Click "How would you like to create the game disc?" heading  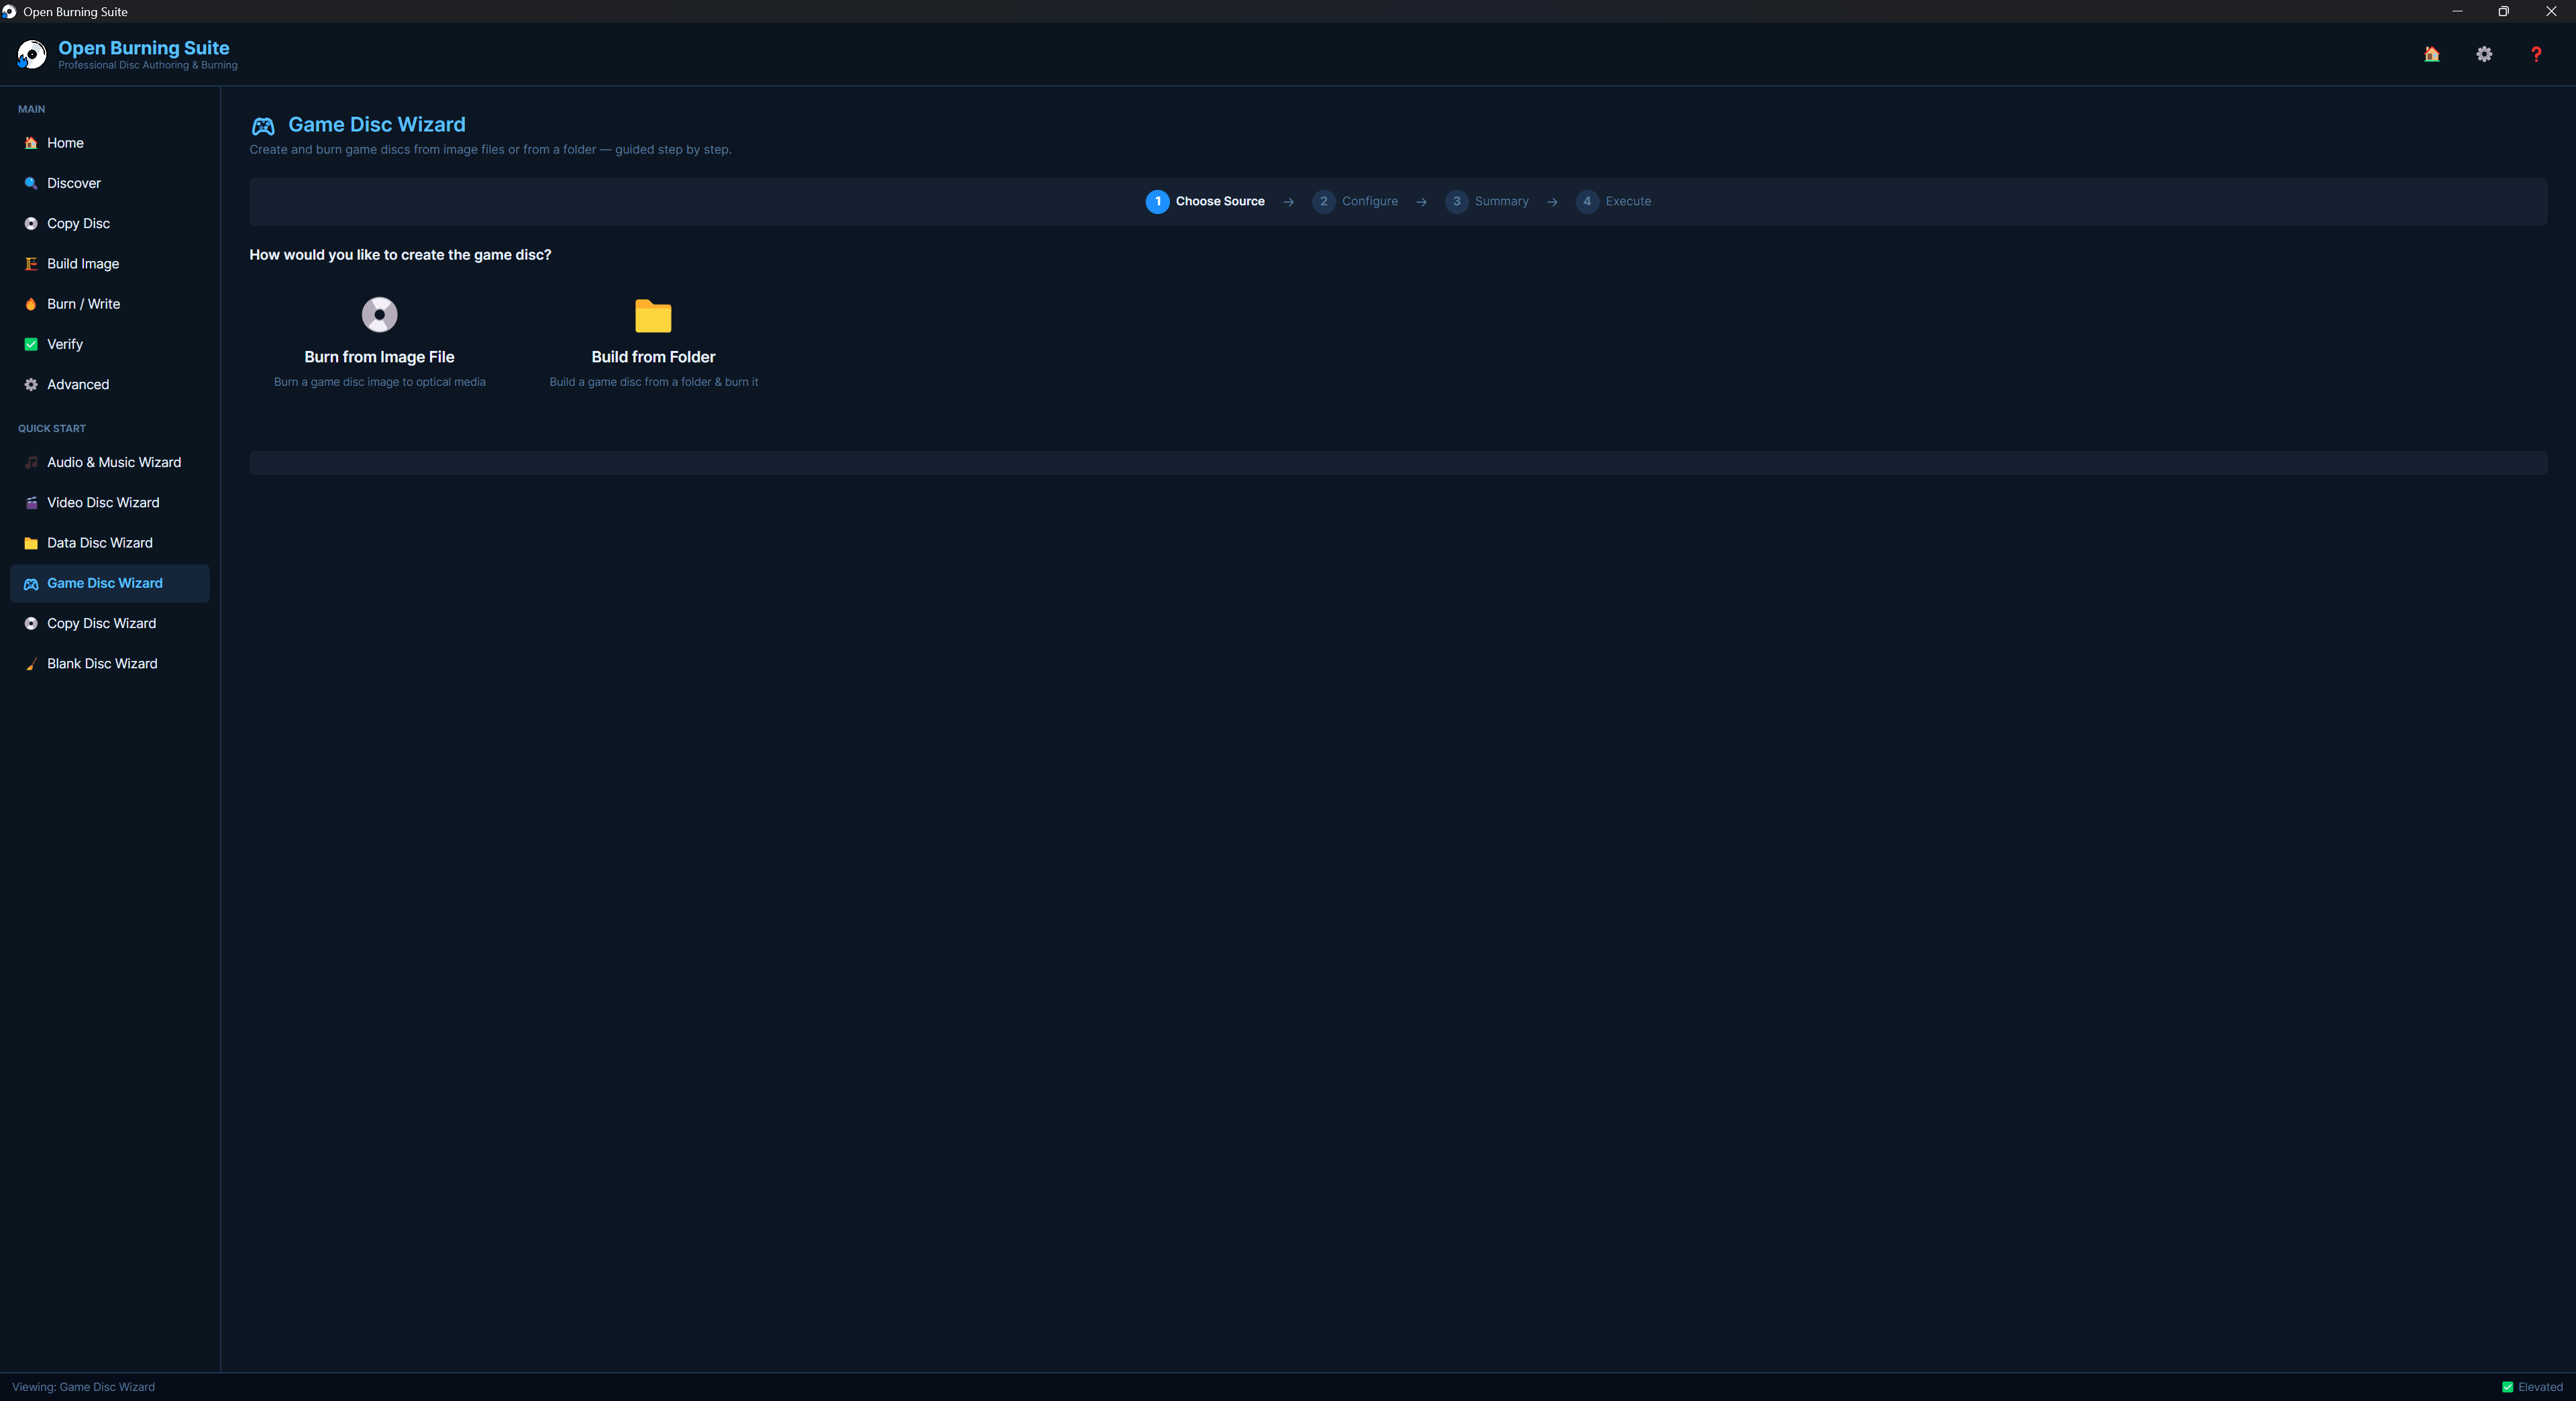(400, 255)
